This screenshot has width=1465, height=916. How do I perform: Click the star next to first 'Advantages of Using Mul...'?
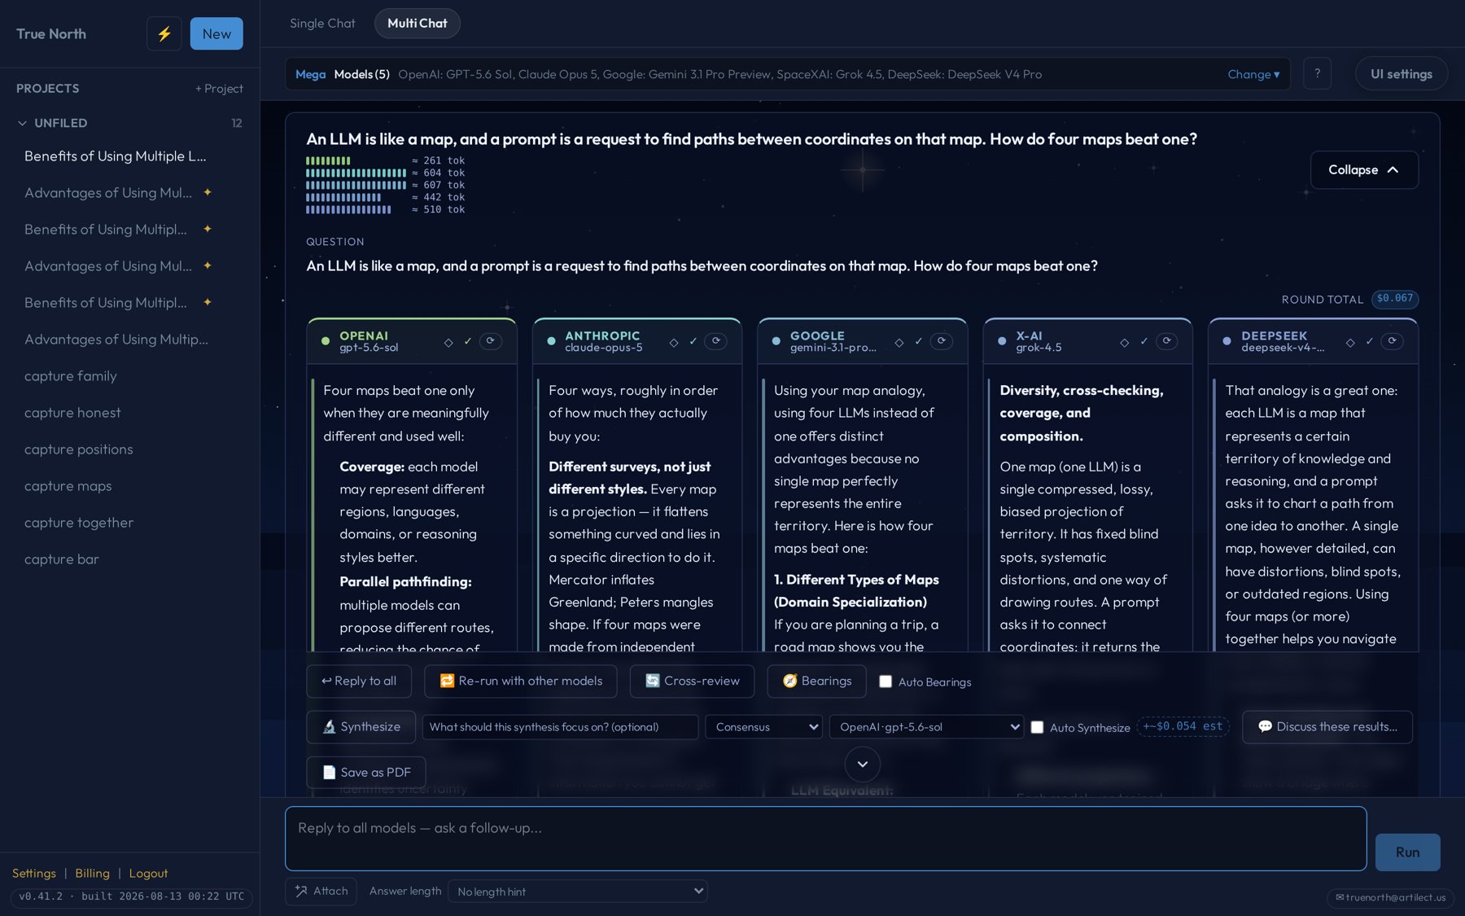pyautogui.click(x=208, y=192)
